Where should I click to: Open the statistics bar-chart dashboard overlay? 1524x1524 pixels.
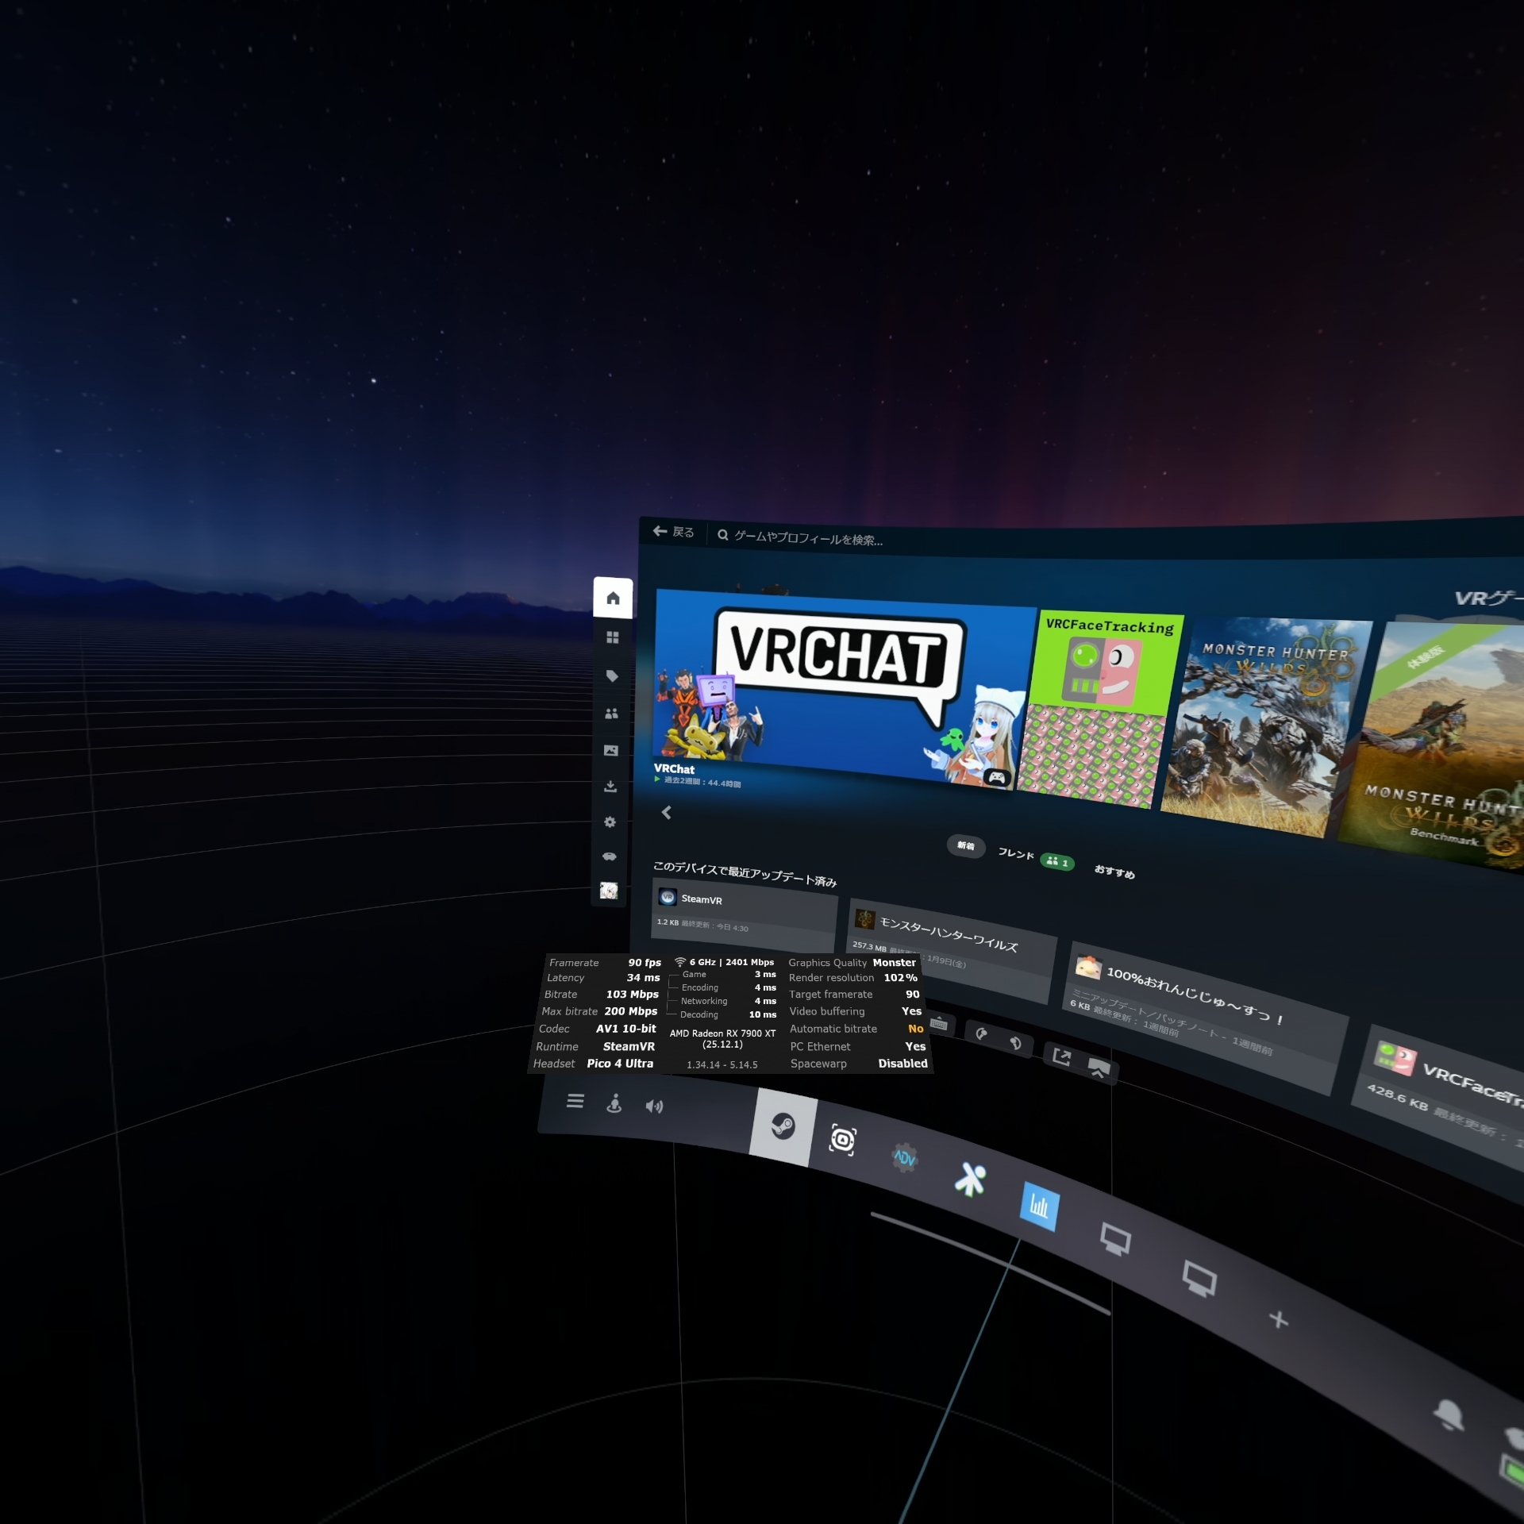coord(1038,1206)
